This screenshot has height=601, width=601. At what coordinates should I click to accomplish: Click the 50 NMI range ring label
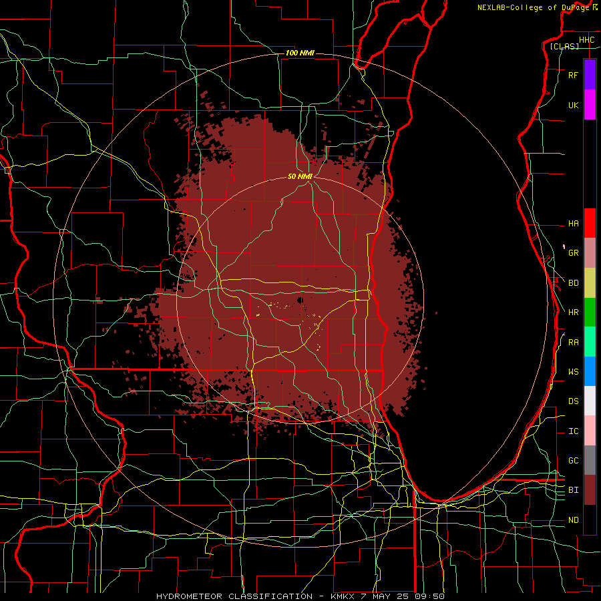(x=300, y=176)
